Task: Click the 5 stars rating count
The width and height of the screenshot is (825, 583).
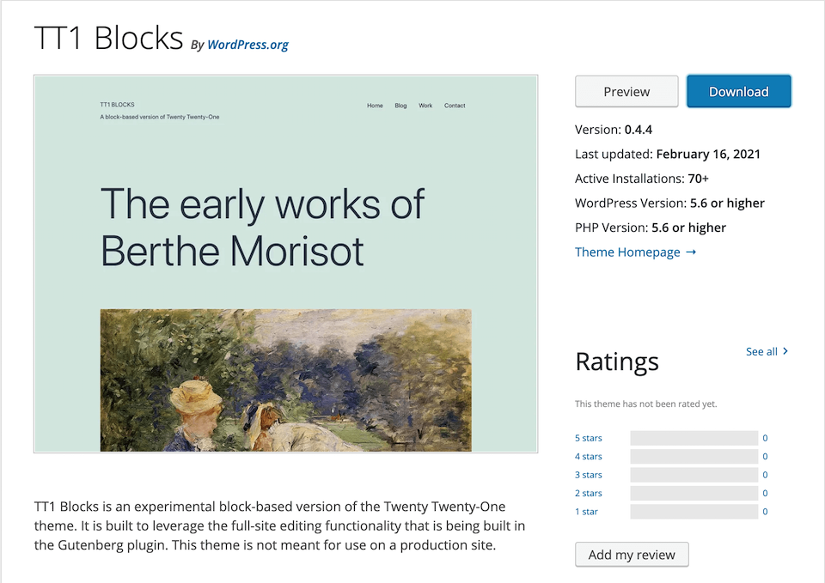Action: [765, 438]
